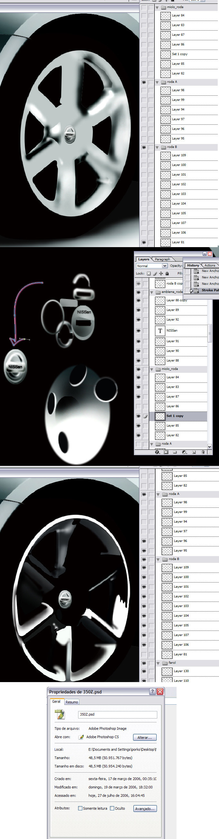This screenshot has height=839, width=219.
Task: Collapse roda B set beside the grey wheel
Action: [157, 147]
